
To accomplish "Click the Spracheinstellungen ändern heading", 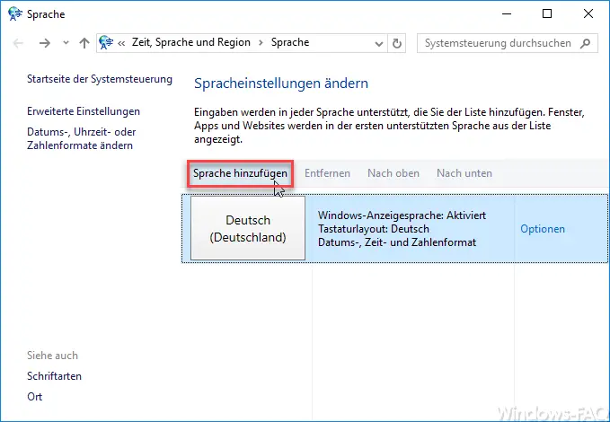I will (281, 84).
